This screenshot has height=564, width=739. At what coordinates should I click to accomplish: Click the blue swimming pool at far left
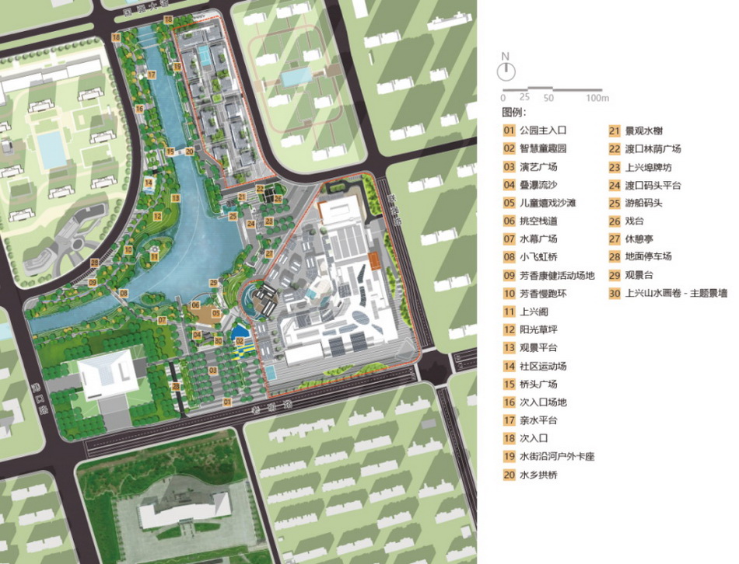point(51,148)
